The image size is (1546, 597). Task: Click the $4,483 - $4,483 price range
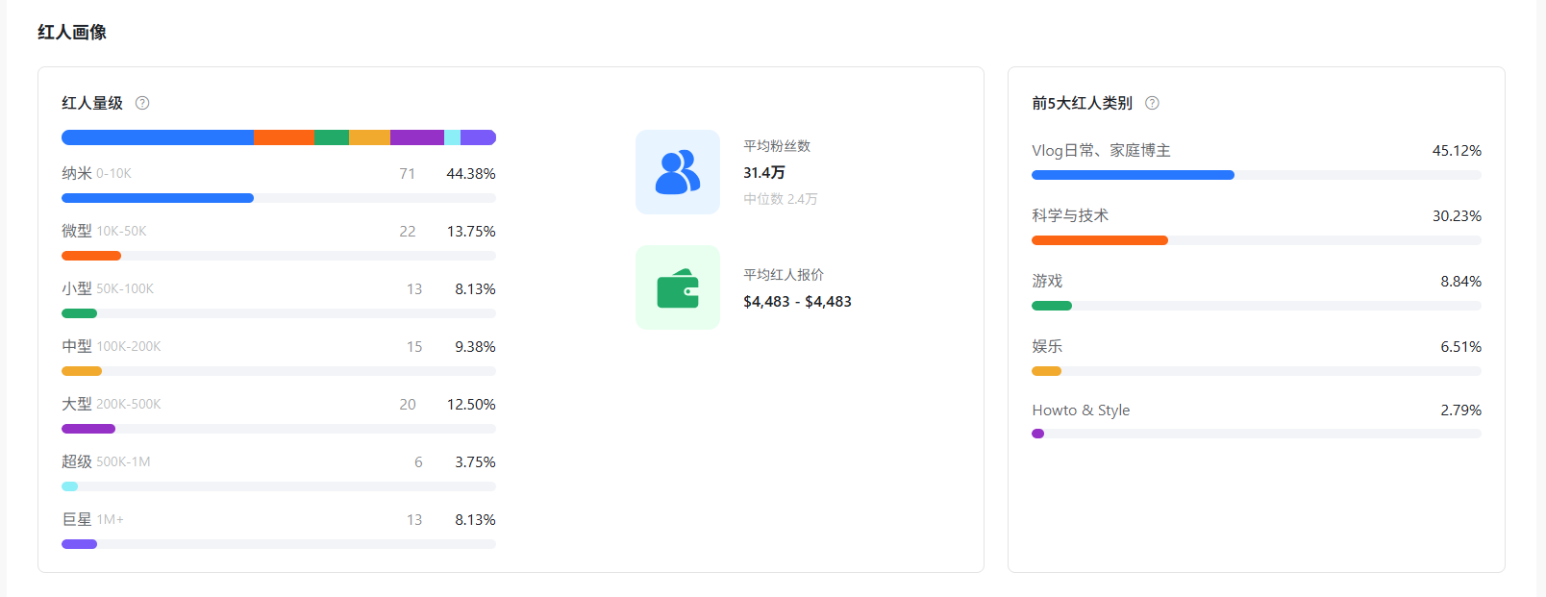tap(797, 301)
